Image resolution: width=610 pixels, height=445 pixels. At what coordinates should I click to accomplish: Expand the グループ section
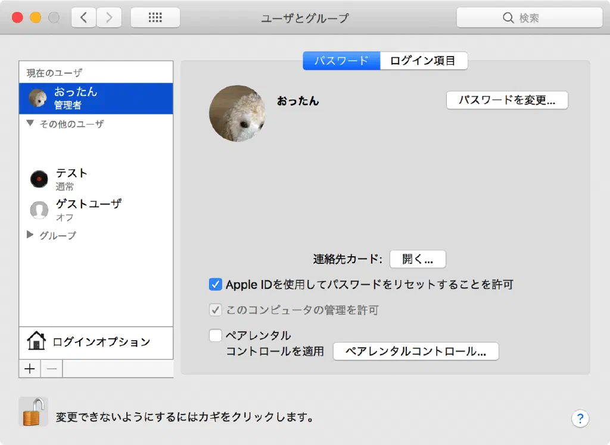30,235
